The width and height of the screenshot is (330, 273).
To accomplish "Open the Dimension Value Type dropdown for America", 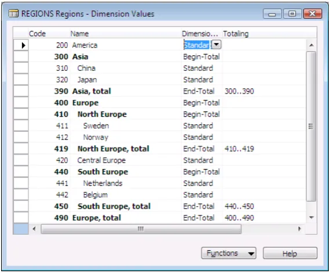I will click(x=216, y=45).
